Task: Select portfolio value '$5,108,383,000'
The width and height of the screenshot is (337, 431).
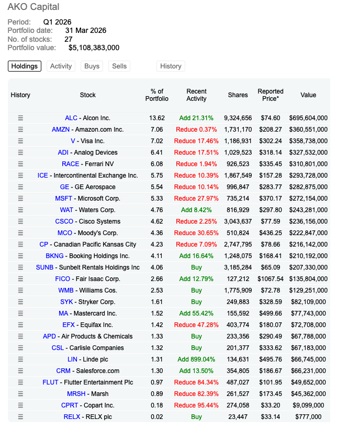Action: pyautogui.click(x=94, y=48)
